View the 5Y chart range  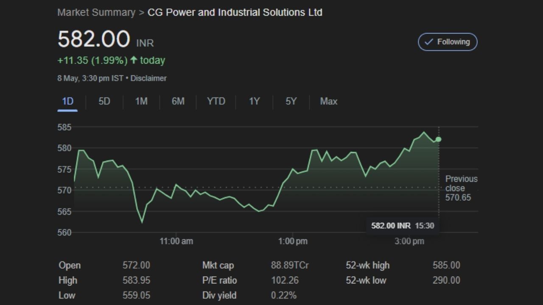[291, 101]
